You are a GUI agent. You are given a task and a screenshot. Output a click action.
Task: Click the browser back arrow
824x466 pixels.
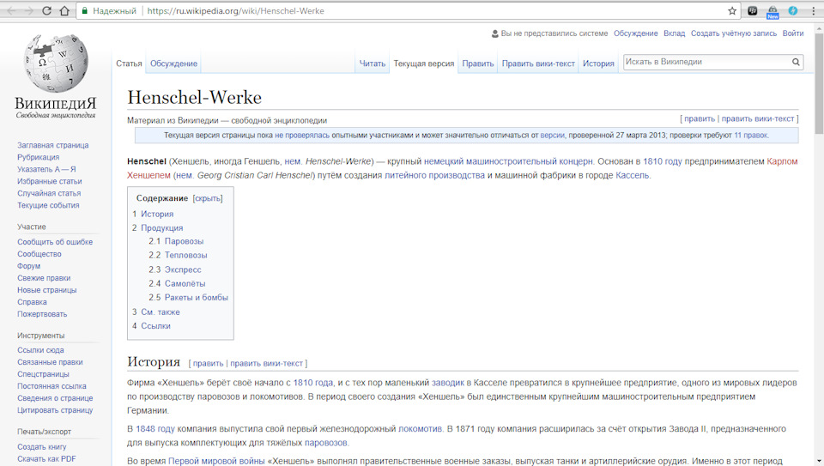(11, 10)
